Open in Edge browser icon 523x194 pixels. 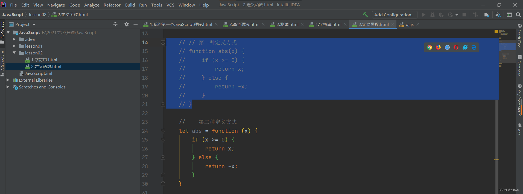[x=474, y=47]
